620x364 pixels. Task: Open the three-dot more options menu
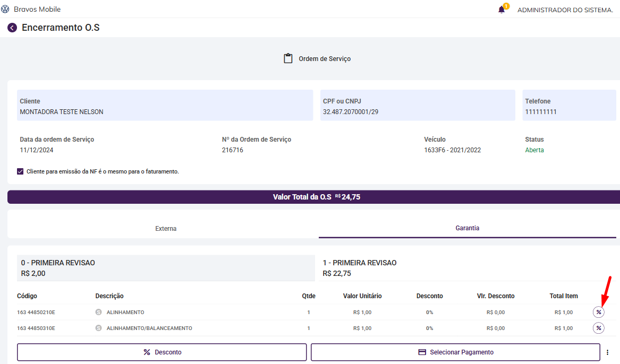607,352
